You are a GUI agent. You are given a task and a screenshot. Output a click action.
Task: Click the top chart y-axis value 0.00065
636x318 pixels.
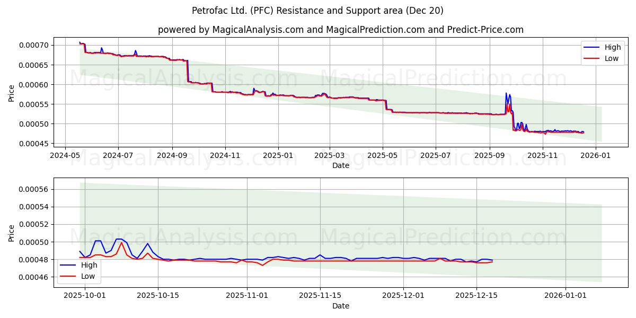(x=33, y=65)
